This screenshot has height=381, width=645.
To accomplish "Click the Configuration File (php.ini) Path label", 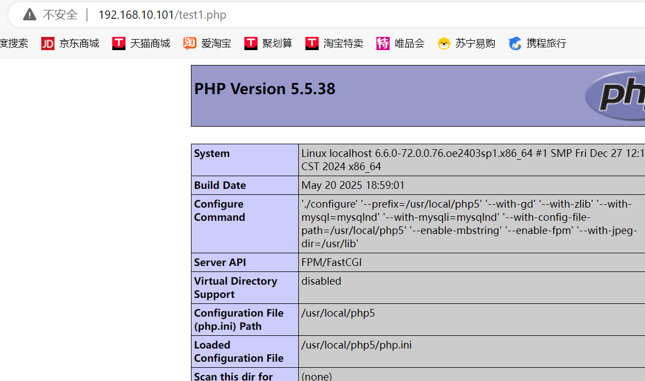I will click(239, 320).
